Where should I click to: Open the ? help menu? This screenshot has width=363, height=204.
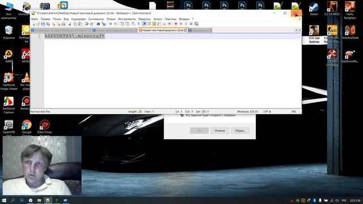193,19
